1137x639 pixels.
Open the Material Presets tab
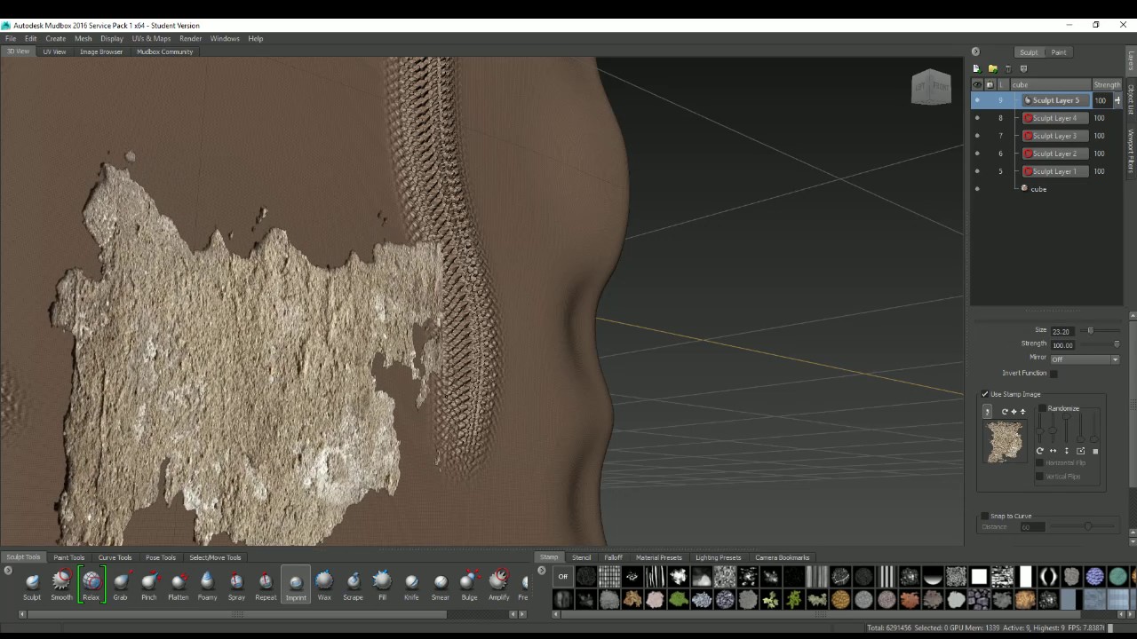tap(658, 557)
